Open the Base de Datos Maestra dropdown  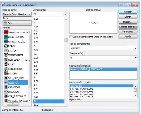17,14
